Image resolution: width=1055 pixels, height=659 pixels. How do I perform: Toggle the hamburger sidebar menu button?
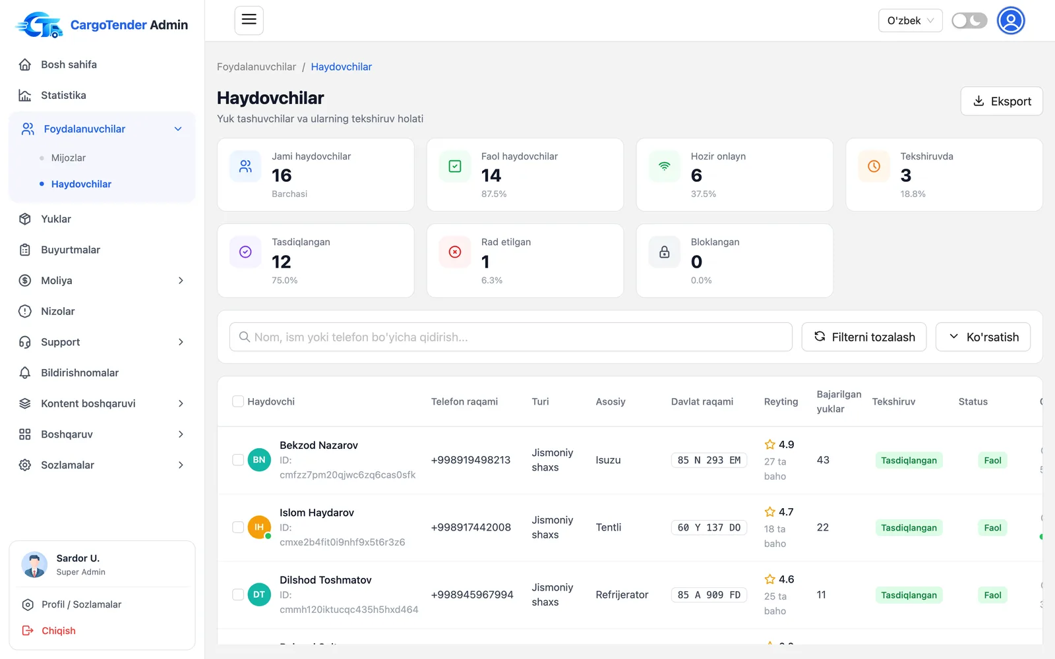pos(249,20)
